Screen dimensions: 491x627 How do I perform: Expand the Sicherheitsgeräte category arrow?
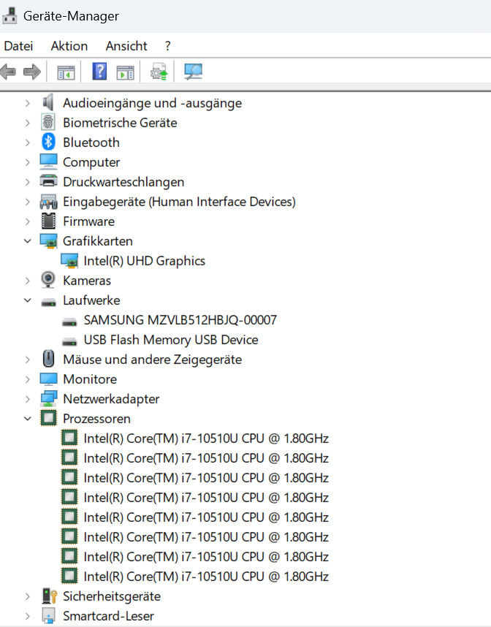coord(27,596)
